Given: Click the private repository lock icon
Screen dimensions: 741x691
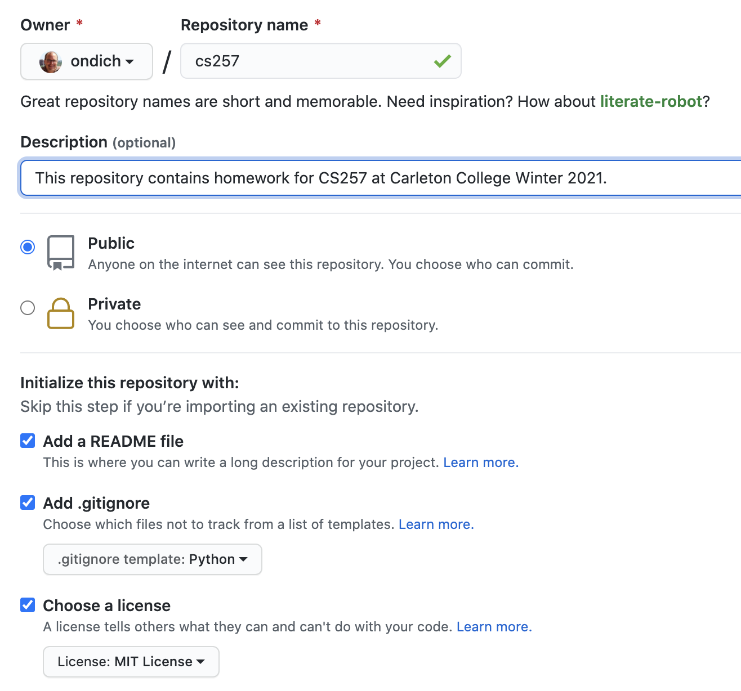Looking at the screenshot, I should [61, 313].
